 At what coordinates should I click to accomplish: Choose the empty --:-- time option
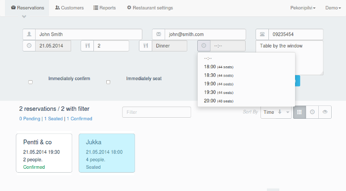[246, 58]
